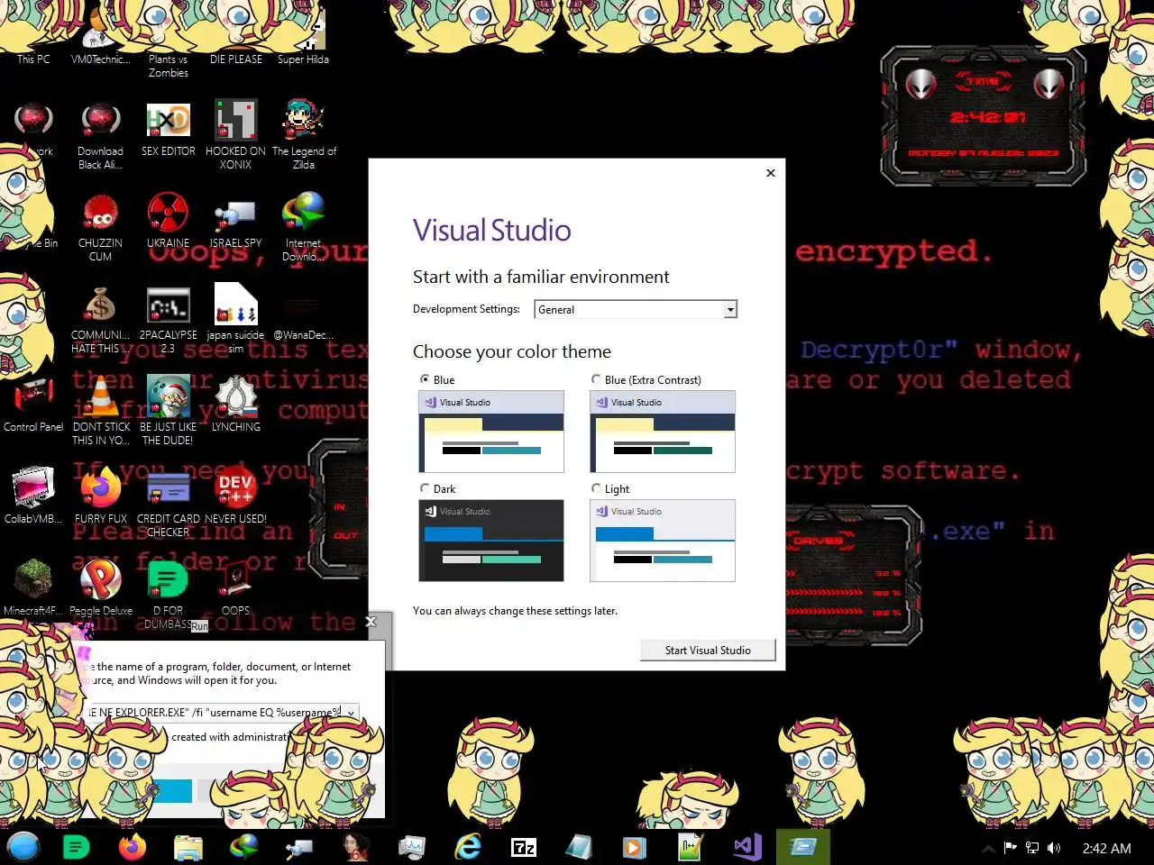Open the Development Settings dropdown
This screenshot has width=1154, height=865.
point(636,309)
